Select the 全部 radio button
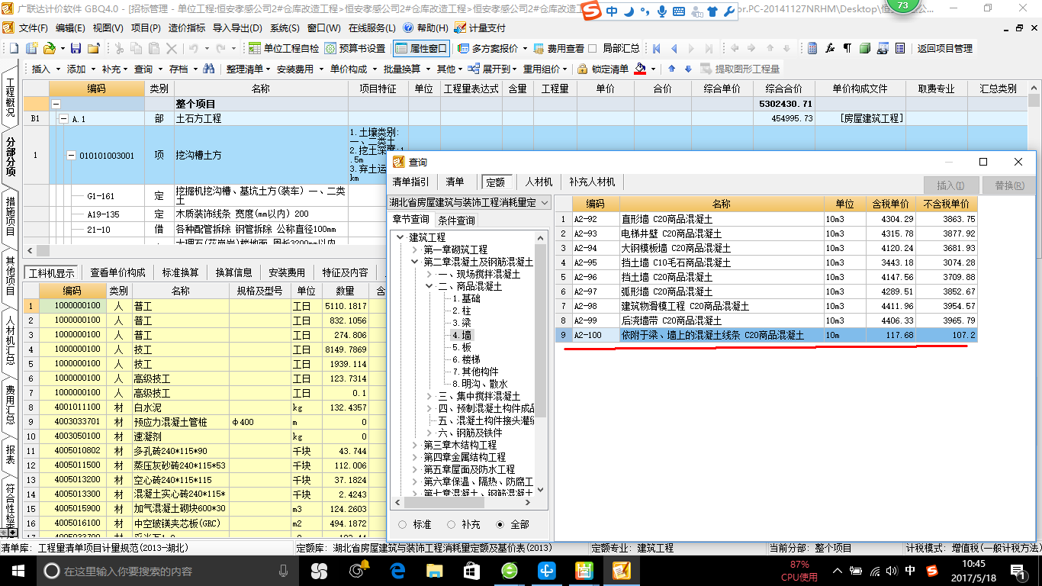Viewport: 1042px width, 586px height. point(500,525)
